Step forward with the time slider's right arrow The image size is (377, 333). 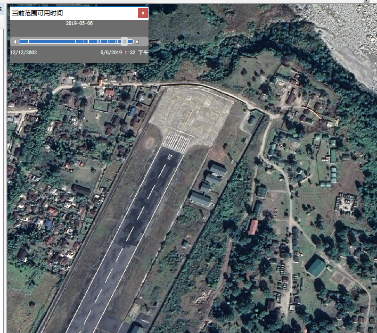(137, 41)
